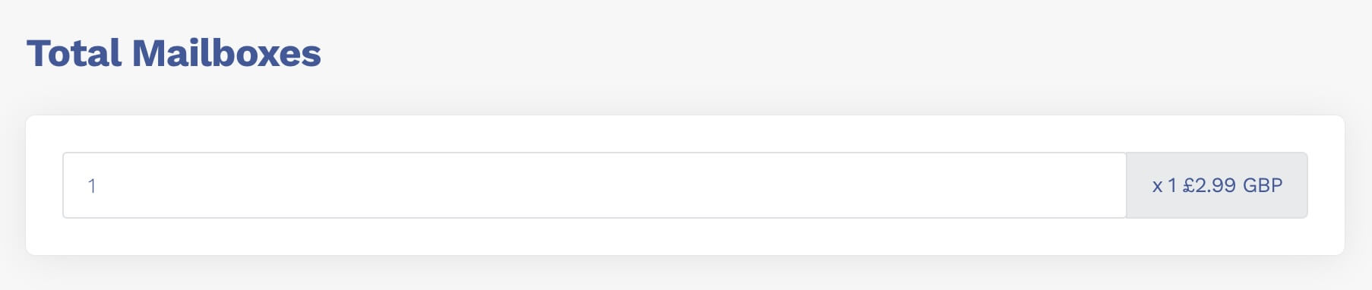
Task: Click the left padding of the mailbox card
Action: (x=44, y=185)
